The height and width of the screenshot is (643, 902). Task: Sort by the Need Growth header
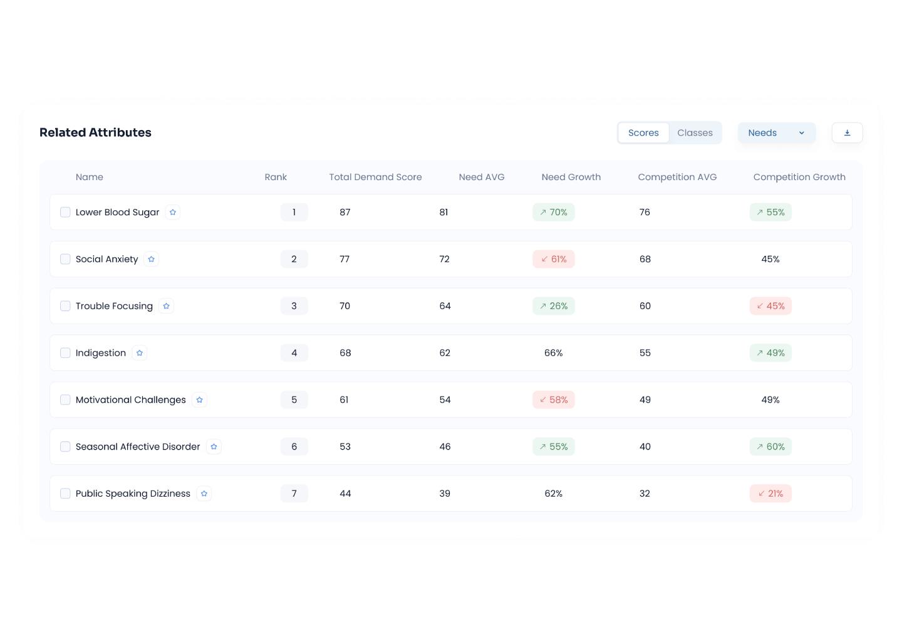coord(571,177)
